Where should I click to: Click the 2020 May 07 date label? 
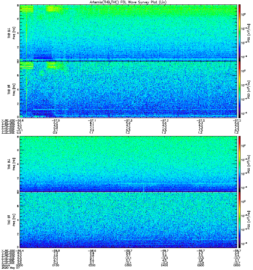click(x=10, y=268)
